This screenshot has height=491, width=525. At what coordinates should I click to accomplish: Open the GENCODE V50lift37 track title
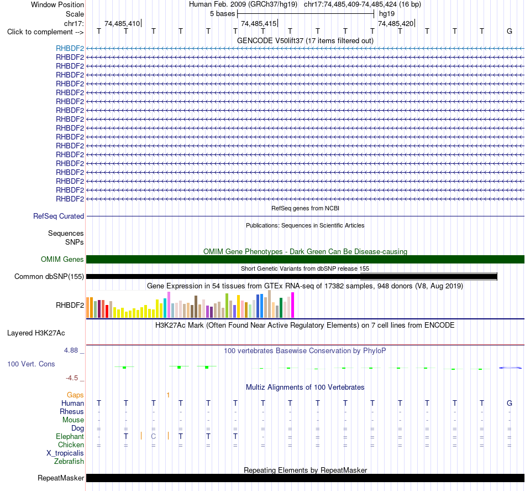pos(305,40)
